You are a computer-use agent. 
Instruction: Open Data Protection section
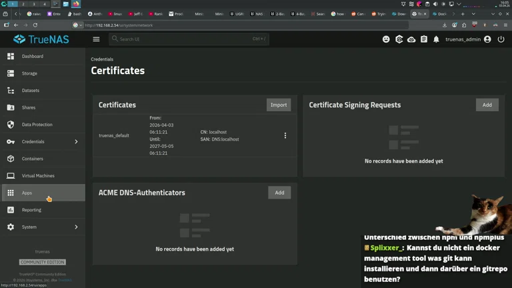pos(37,125)
